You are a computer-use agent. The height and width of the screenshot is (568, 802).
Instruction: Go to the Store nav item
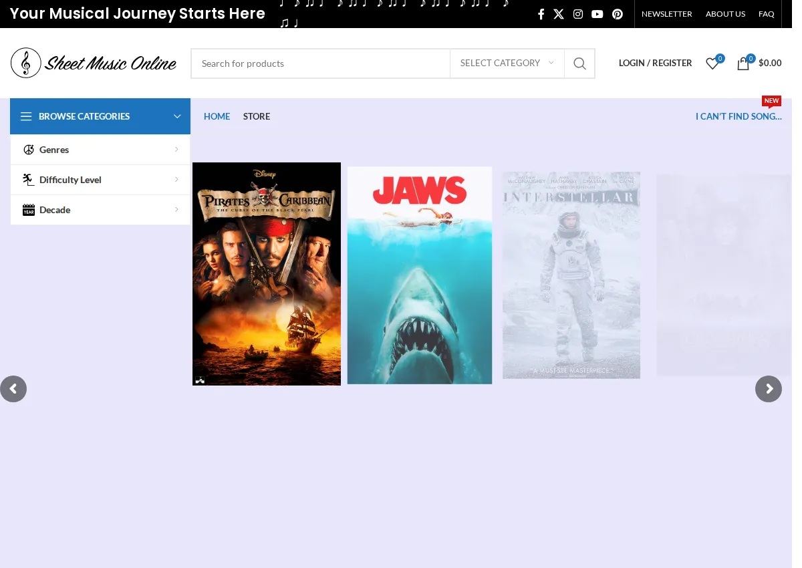pos(257,116)
